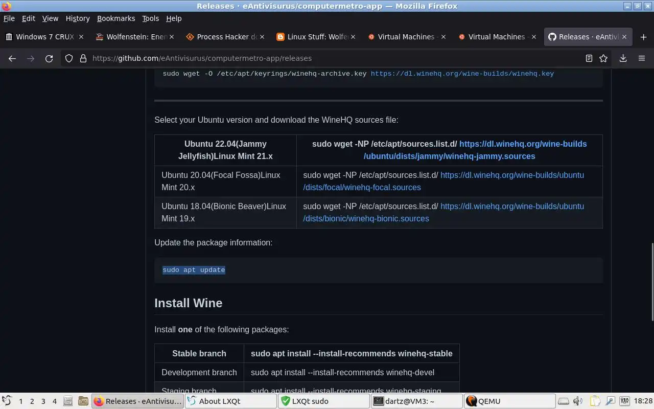Click the taskbar clock showing 18:28
654x409 pixels.
point(643,401)
